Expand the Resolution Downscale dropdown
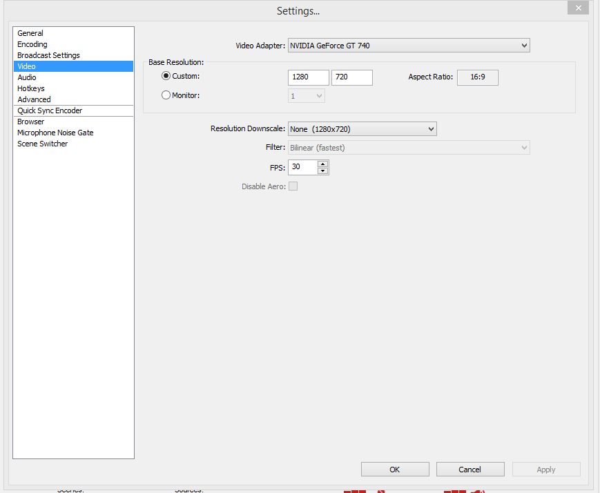This screenshot has width=600, height=493. tap(362, 129)
